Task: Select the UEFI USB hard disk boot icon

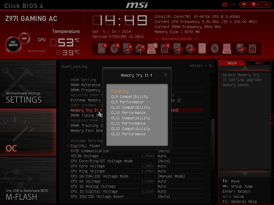Action: [x=127, y=48]
